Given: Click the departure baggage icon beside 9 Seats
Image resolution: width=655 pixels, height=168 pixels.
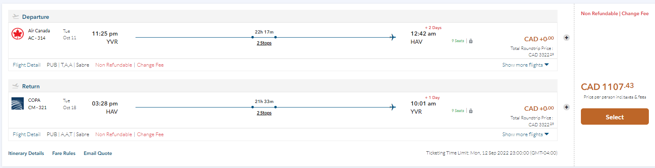Looking at the screenshot, I should click(471, 41).
